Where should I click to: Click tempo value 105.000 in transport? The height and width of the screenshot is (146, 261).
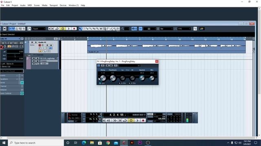161,119
